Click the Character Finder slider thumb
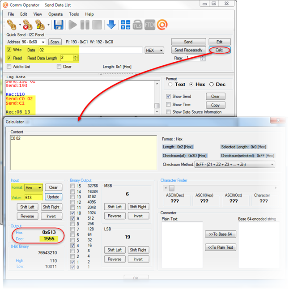This screenshot has width=289, height=289. [172, 188]
